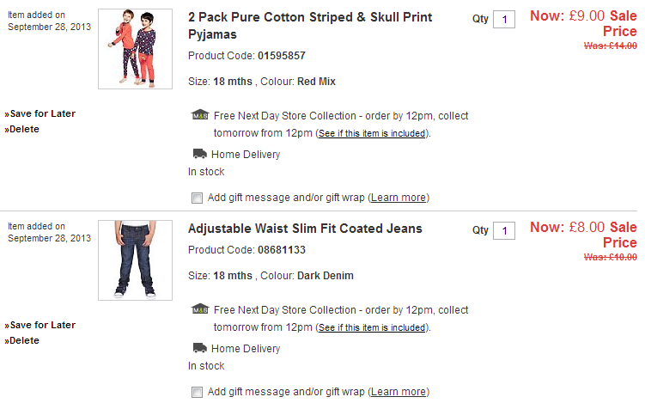
Task: Delete the Slim Fit Coated Jeans item
Action: pos(24,340)
